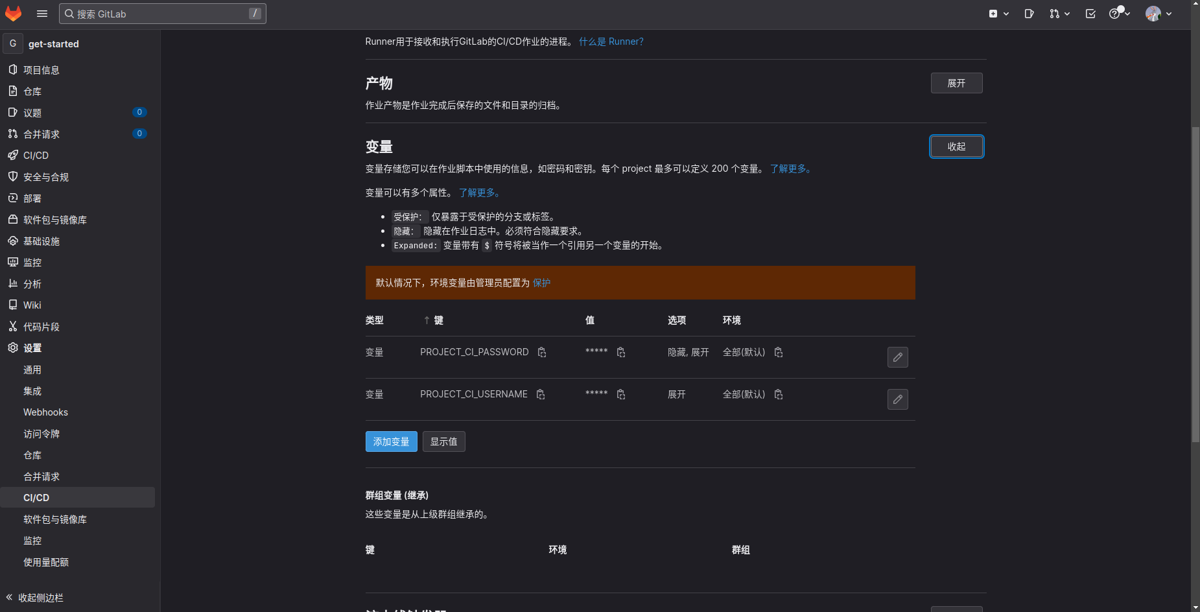
Task: Open the user avatar dropdown
Action: click(x=1159, y=14)
